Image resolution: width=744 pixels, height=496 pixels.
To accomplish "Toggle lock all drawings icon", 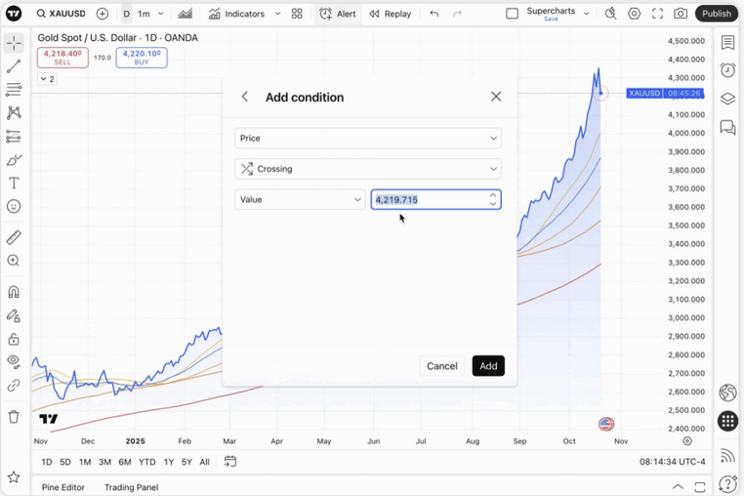I will (14, 339).
